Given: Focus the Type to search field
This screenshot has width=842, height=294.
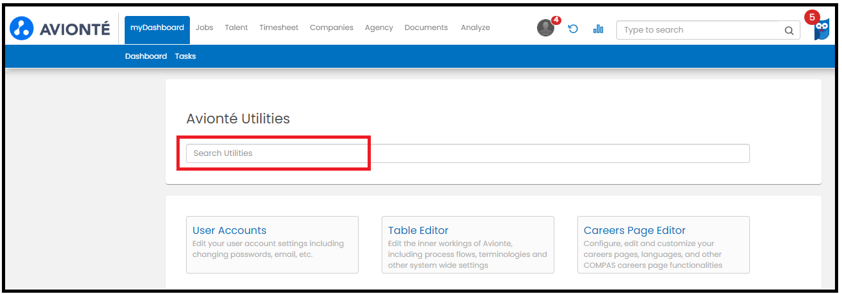Looking at the screenshot, I should coord(708,30).
